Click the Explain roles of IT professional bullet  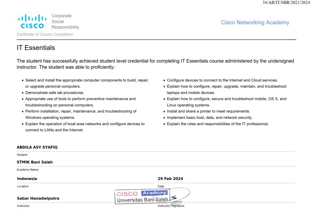coord(218,124)
